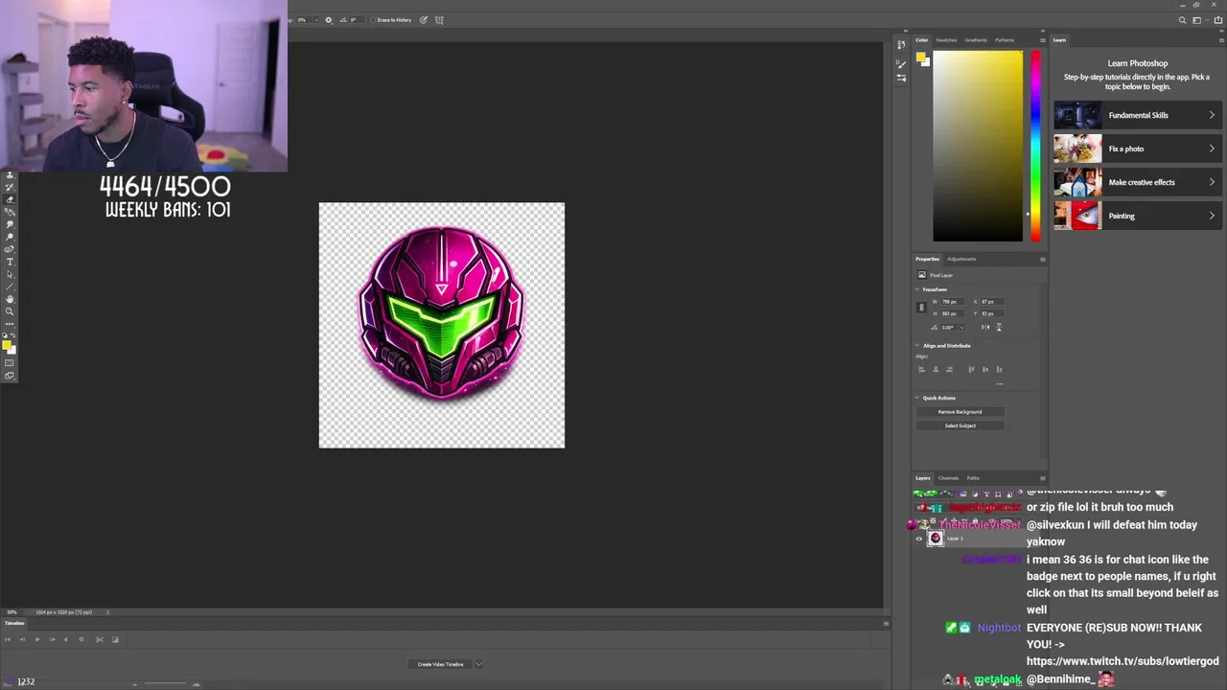Switch to the Channels tab
This screenshot has width=1227, height=690.
(948, 478)
